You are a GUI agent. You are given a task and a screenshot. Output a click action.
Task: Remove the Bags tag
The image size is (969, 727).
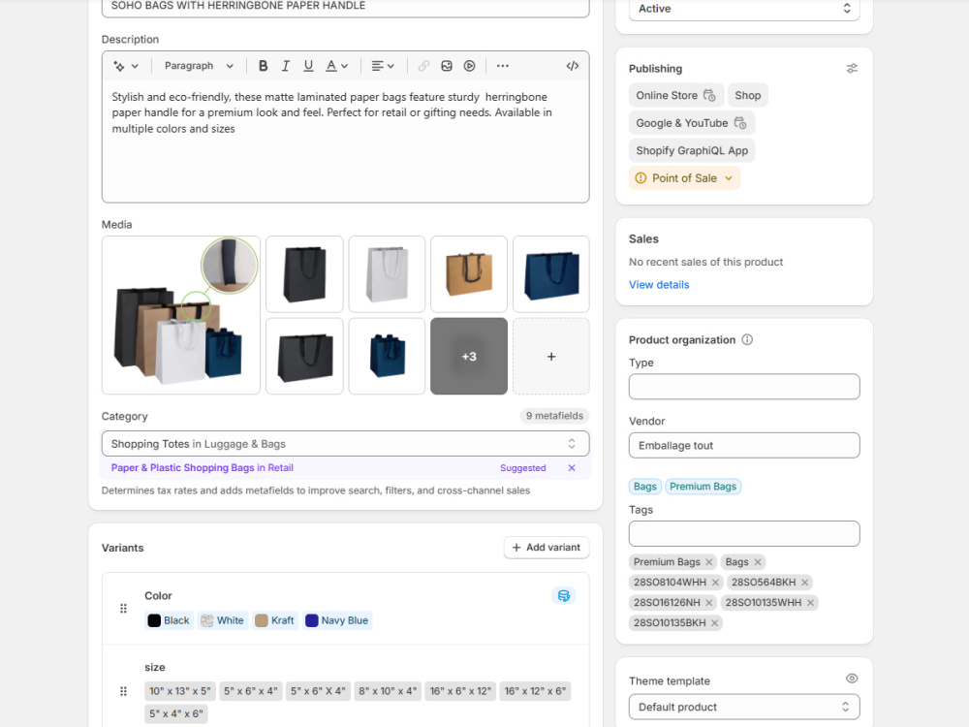pyautogui.click(x=758, y=562)
